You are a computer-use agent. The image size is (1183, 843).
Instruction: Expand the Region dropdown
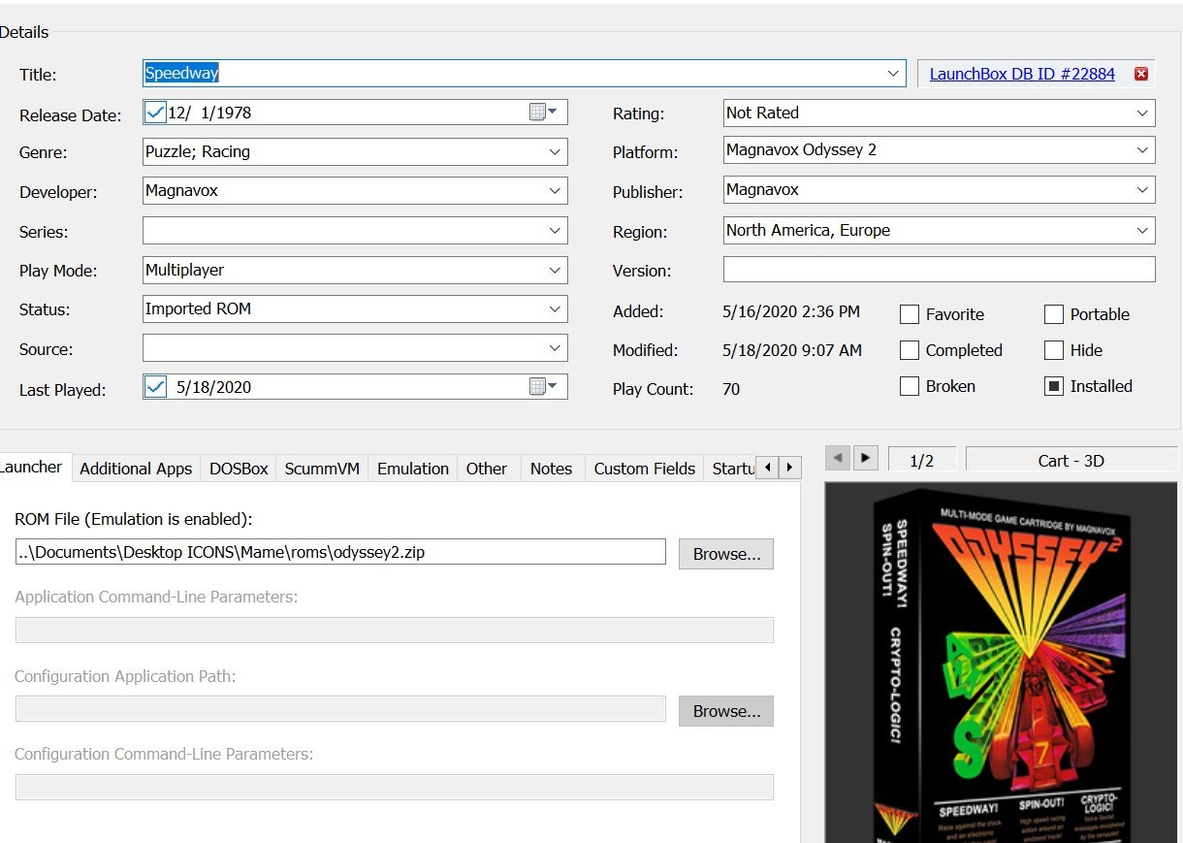point(1142,231)
